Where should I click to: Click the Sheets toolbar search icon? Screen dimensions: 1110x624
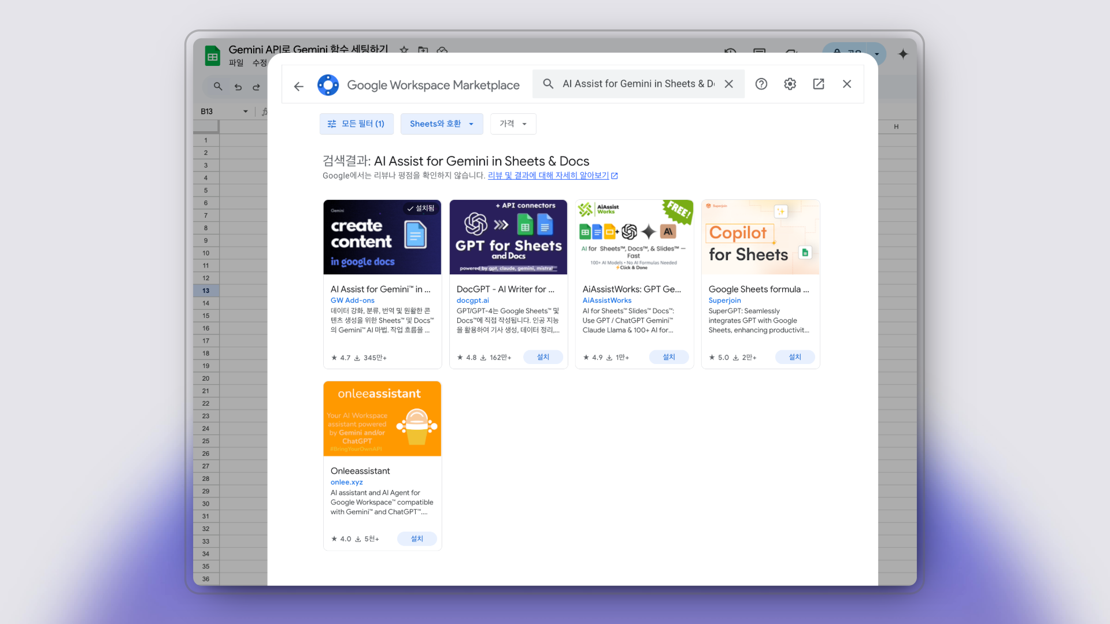[x=218, y=87]
